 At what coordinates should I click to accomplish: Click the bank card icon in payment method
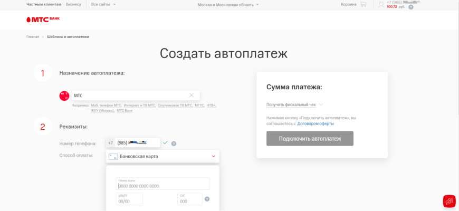point(113,157)
